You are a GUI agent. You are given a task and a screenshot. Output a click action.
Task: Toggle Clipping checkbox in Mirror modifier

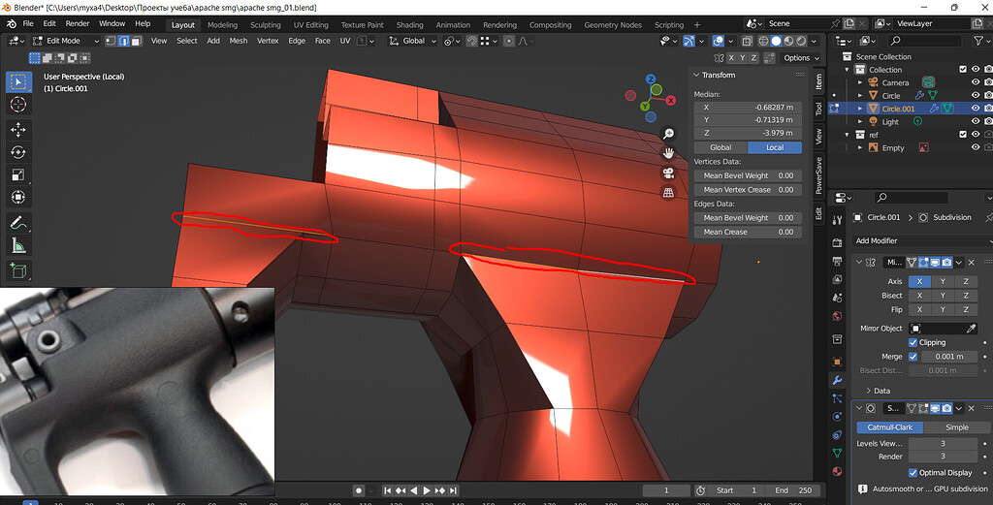tap(913, 342)
